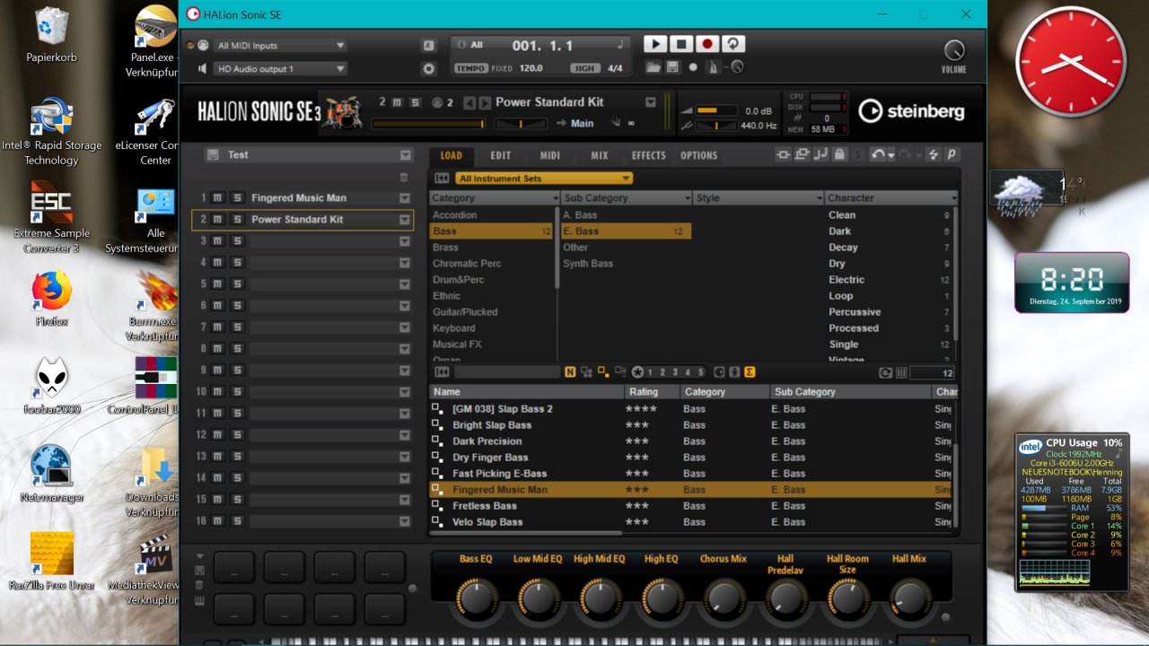Adjust the master Volume knob
This screenshot has height=646, width=1149.
point(954,50)
